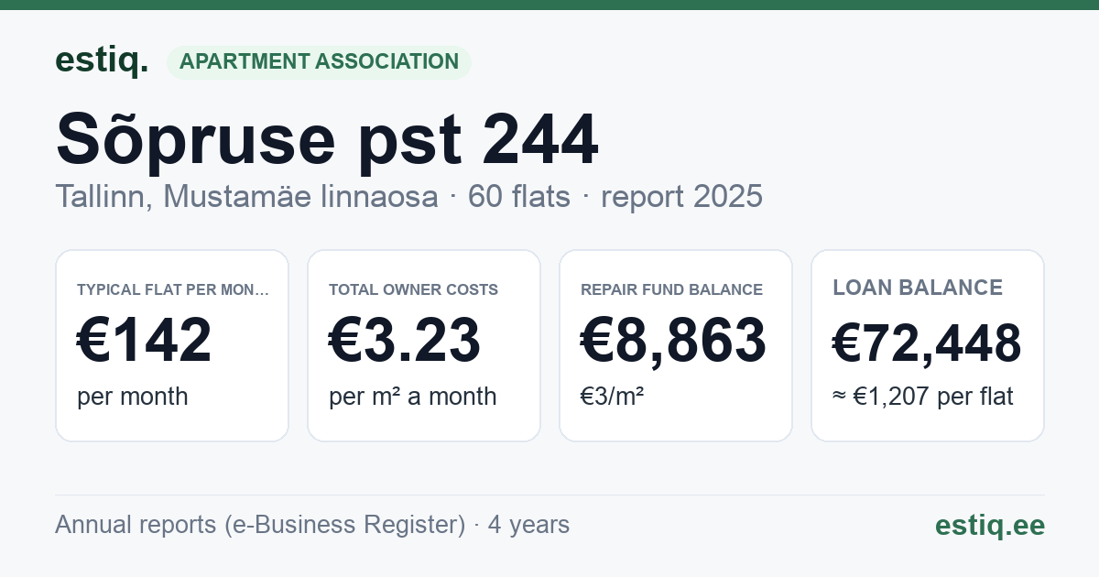This screenshot has height=577, width=1099.
Task: Click the TOTAL OWNER COSTS label
Action: pyautogui.click(x=413, y=289)
